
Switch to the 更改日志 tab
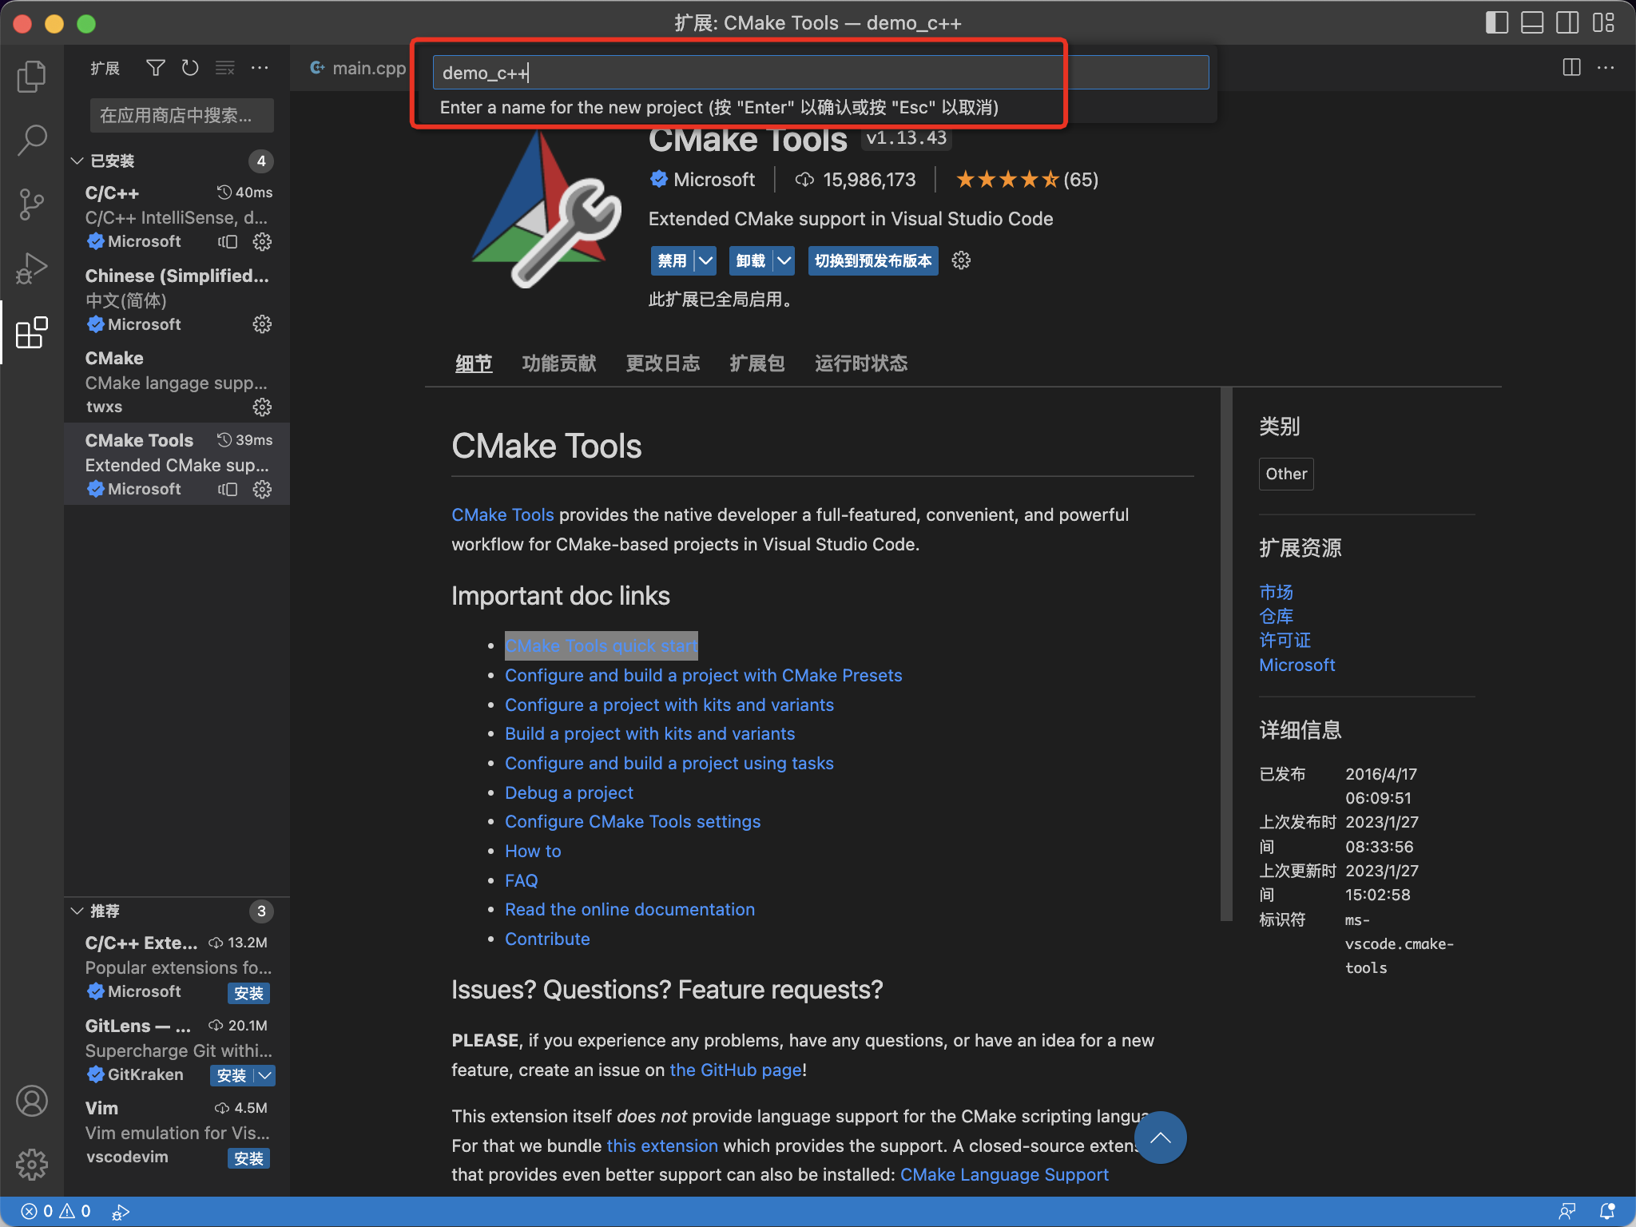[663, 363]
